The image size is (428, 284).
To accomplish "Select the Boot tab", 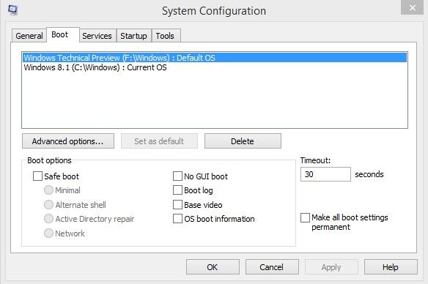I will (x=63, y=34).
